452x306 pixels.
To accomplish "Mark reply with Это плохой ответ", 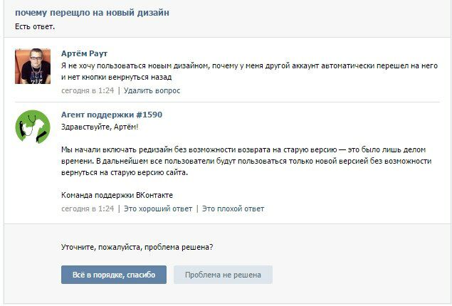I will tap(233, 209).
